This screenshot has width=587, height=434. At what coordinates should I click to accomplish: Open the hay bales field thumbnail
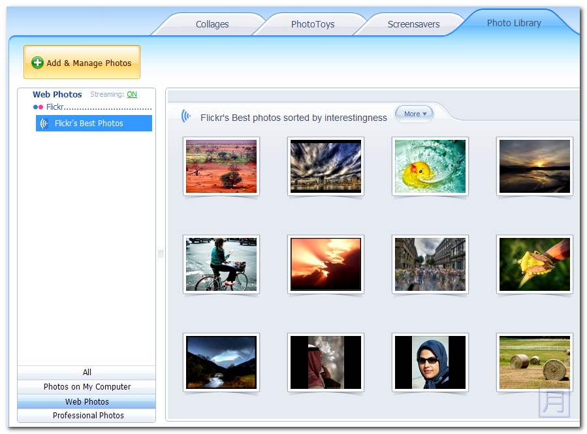[x=534, y=362]
